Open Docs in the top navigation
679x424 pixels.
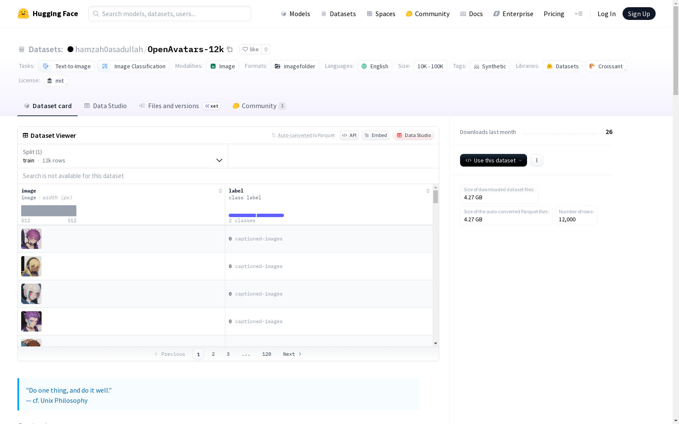[x=471, y=14]
